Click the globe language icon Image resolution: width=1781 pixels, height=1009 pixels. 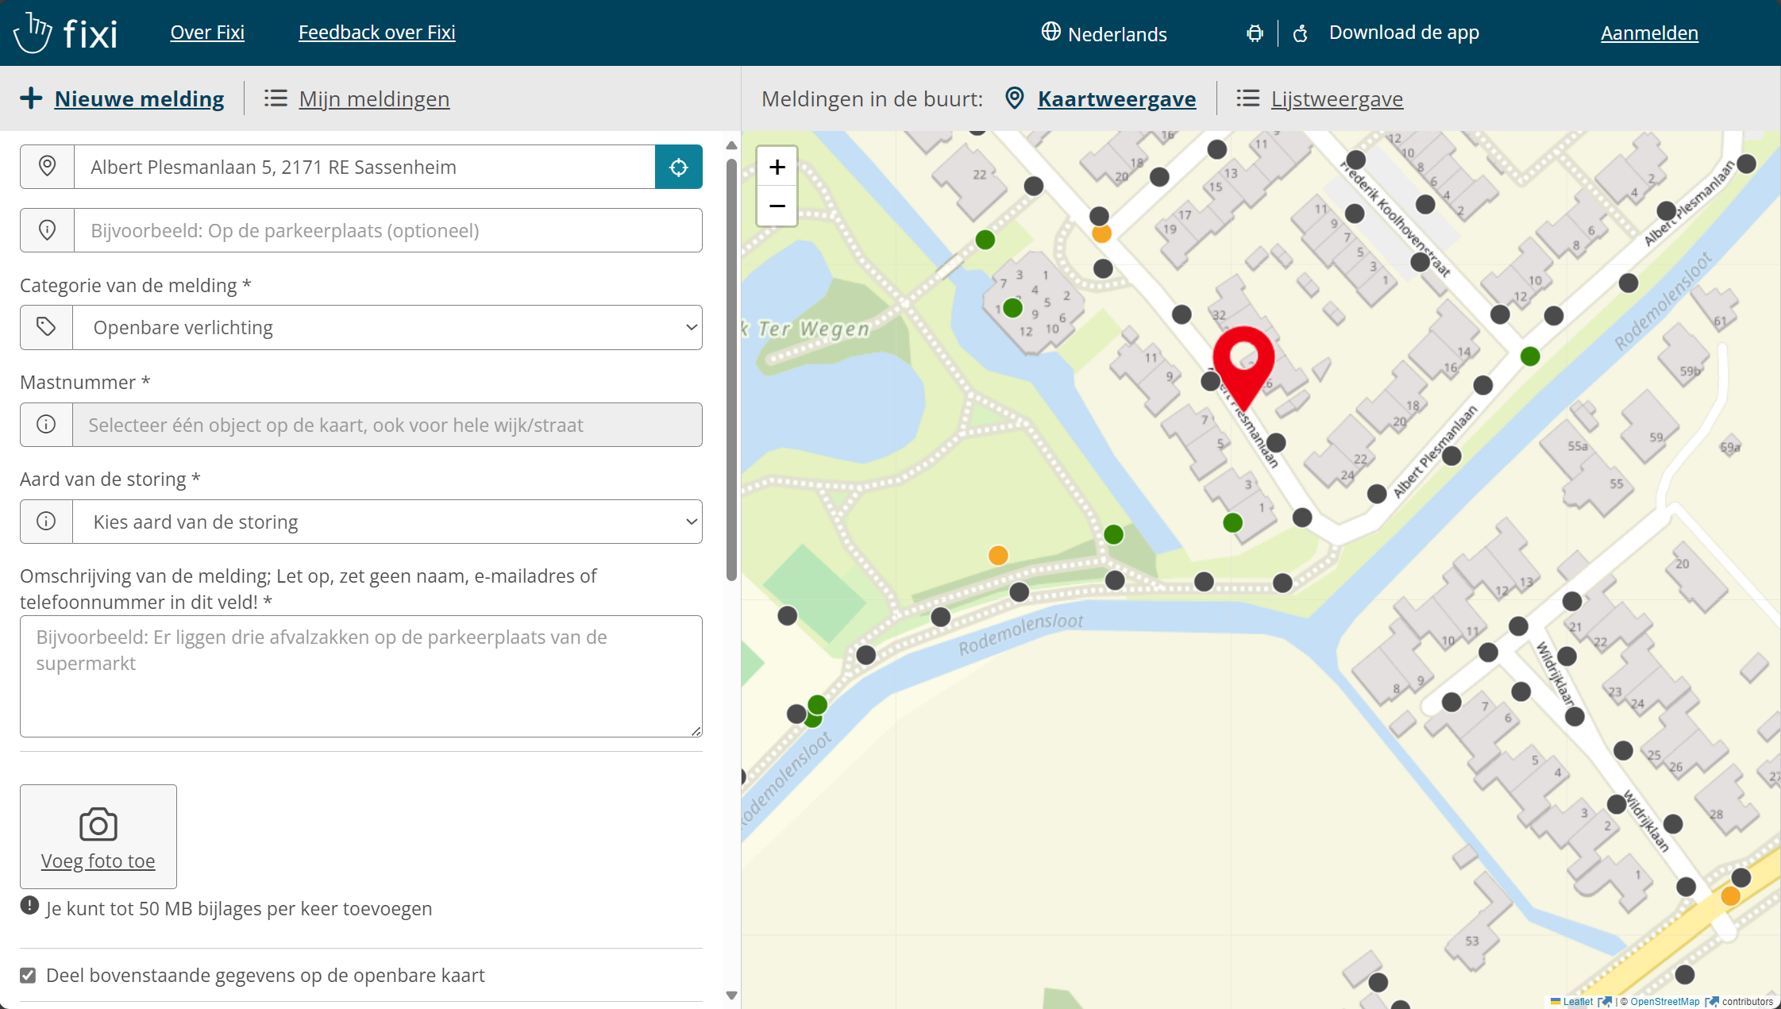1050,32
